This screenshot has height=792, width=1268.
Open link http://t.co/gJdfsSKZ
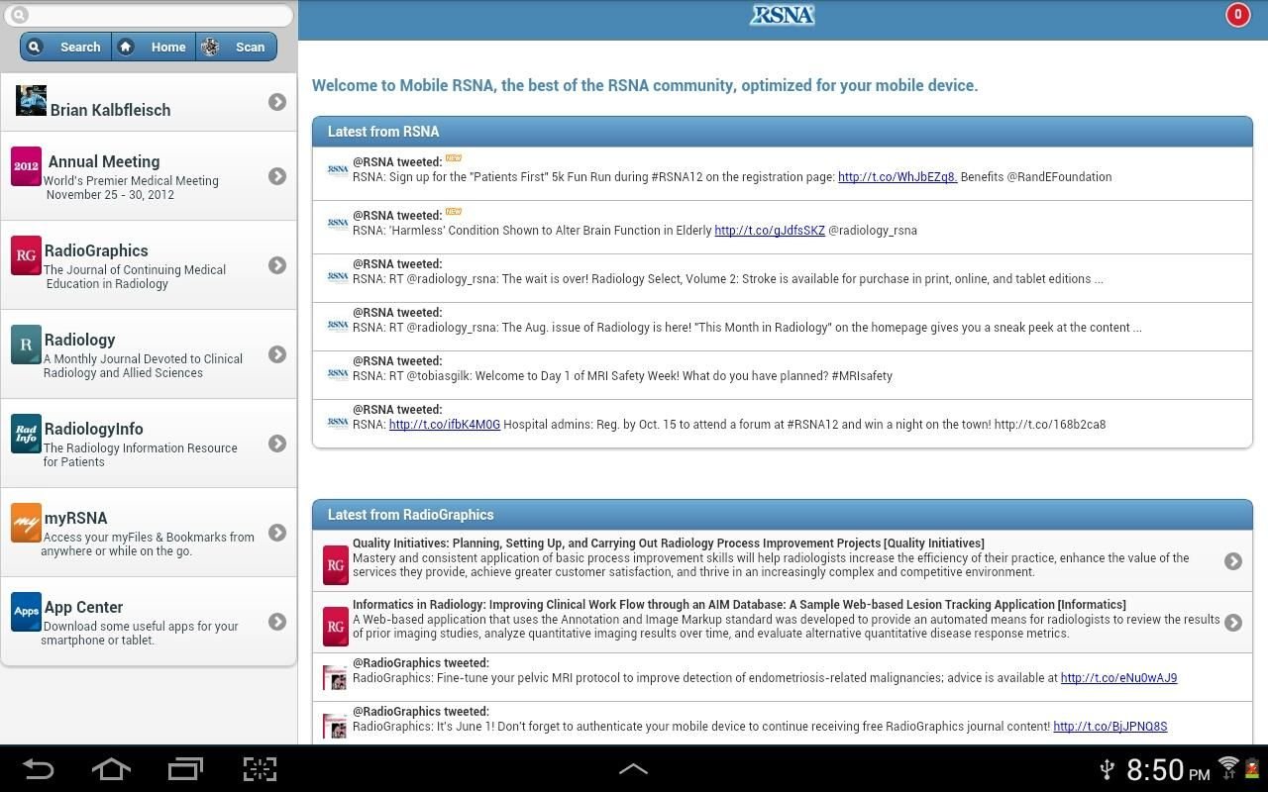(x=770, y=231)
